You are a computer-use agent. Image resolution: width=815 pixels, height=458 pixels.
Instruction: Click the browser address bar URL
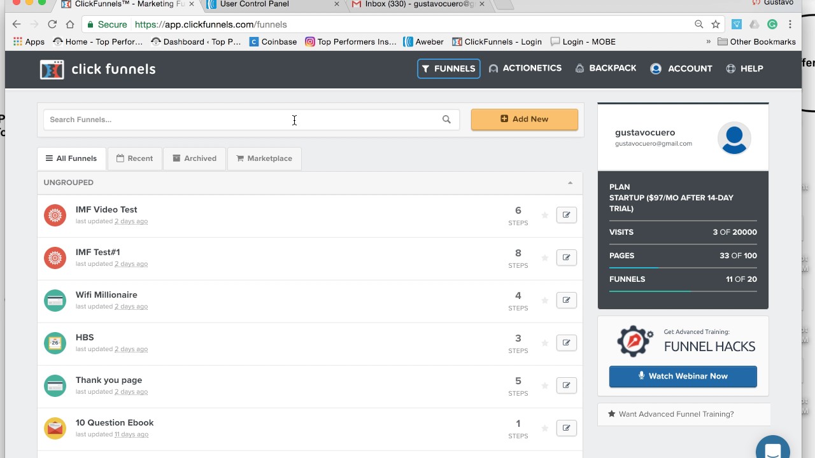point(211,24)
